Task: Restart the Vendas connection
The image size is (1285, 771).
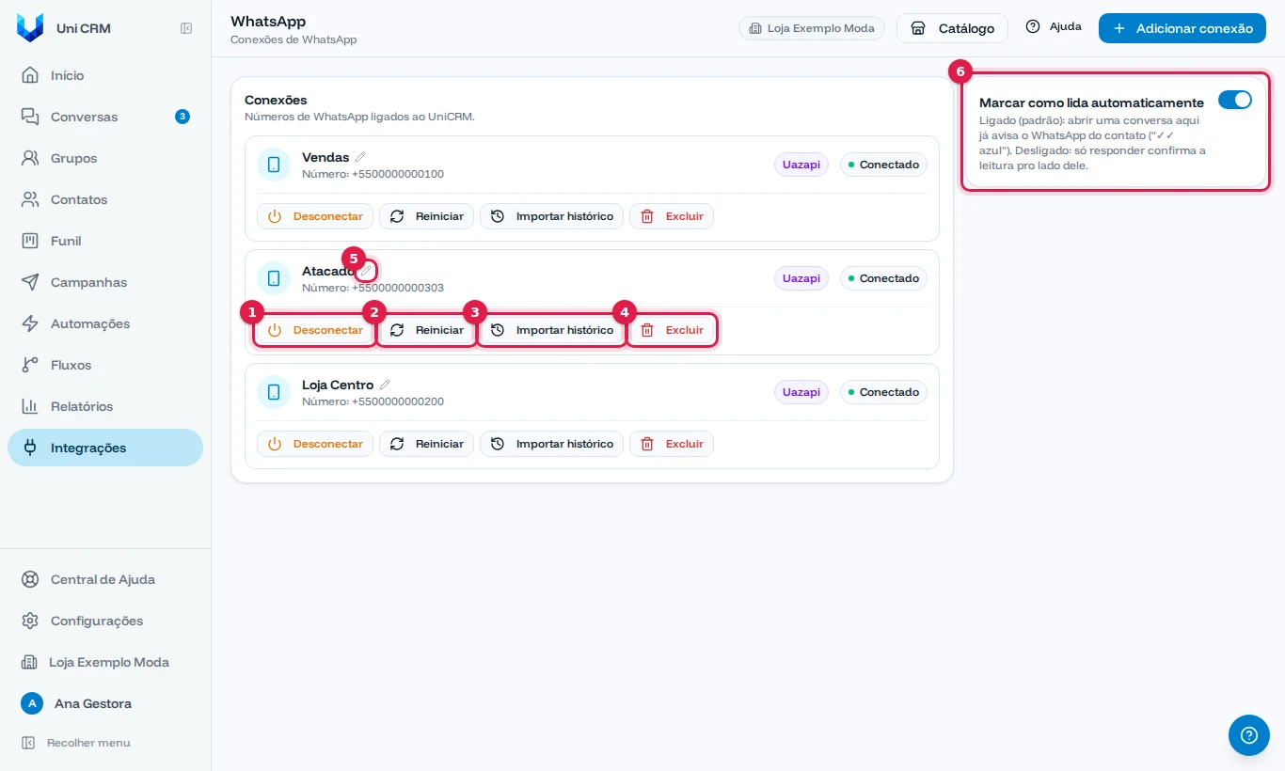Action: pyautogui.click(x=427, y=216)
